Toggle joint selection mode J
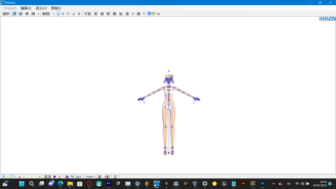Image resolution: width=336 pixels, height=189 pixels. tap(38, 14)
